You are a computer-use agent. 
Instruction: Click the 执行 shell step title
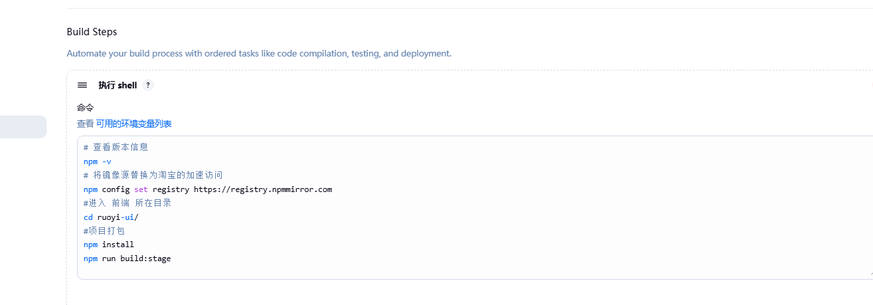coord(118,85)
